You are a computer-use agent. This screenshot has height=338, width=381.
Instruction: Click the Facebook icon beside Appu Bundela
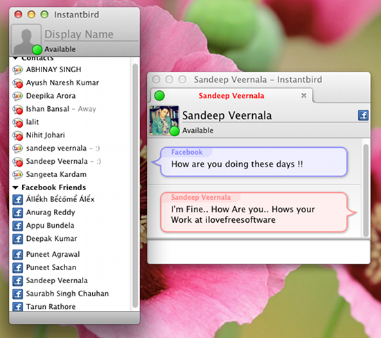pyautogui.click(x=18, y=226)
